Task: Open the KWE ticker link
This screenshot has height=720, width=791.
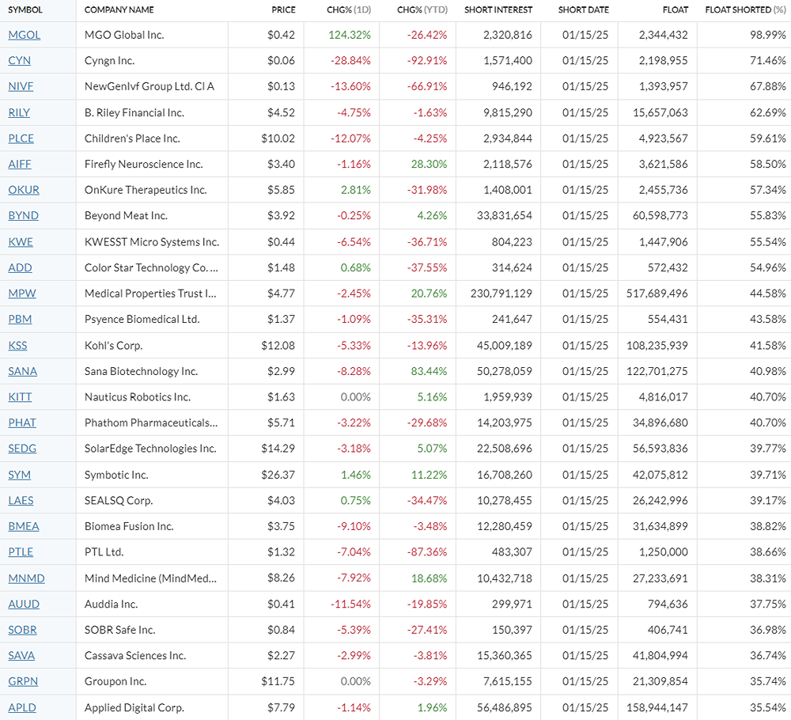Action: pos(21,241)
